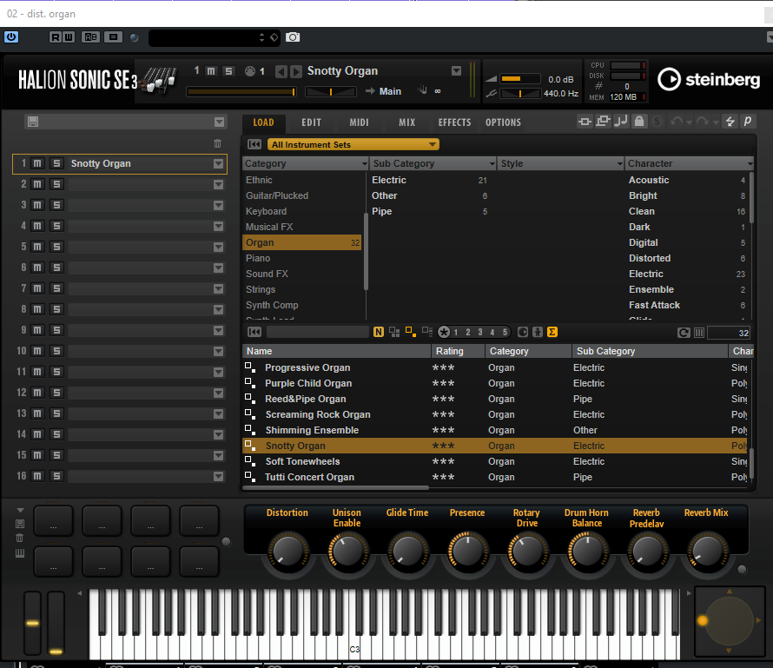Click the save disk icon in the multi field

point(33,122)
